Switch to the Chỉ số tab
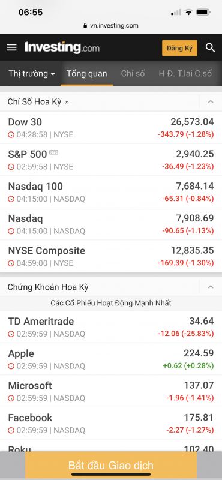Image resolution: width=222 pixels, height=480 pixels. pos(133,73)
